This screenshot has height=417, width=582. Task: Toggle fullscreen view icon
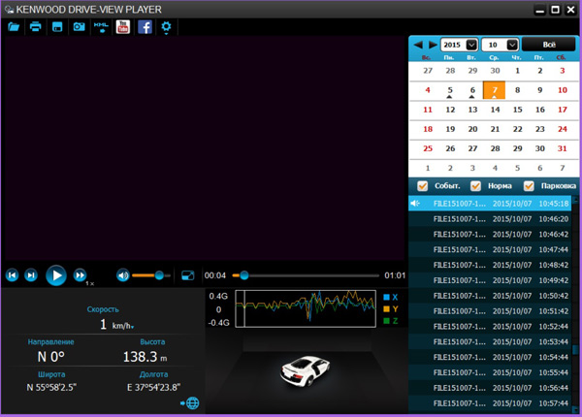point(188,275)
